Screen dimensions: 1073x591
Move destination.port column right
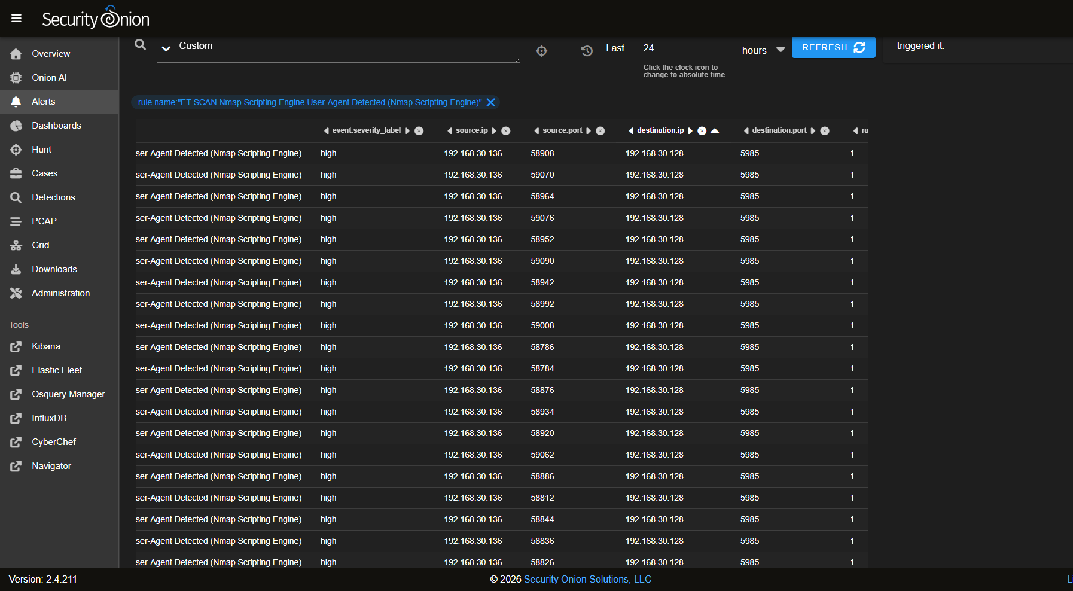pos(813,130)
